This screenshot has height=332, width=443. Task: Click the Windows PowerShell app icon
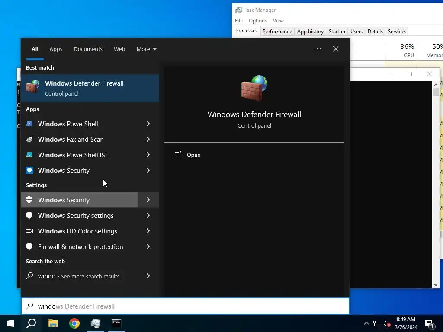point(29,124)
